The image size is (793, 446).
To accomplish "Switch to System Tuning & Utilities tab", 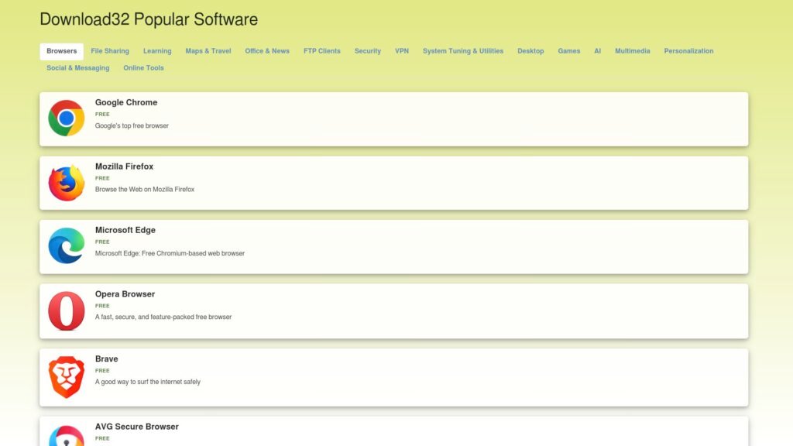I will (463, 51).
